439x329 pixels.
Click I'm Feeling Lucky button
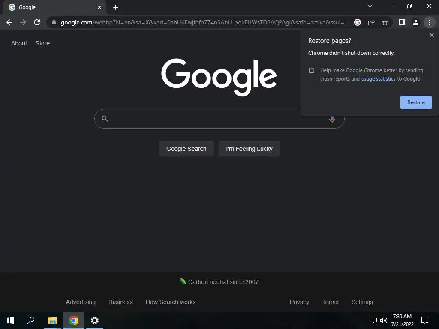249,149
